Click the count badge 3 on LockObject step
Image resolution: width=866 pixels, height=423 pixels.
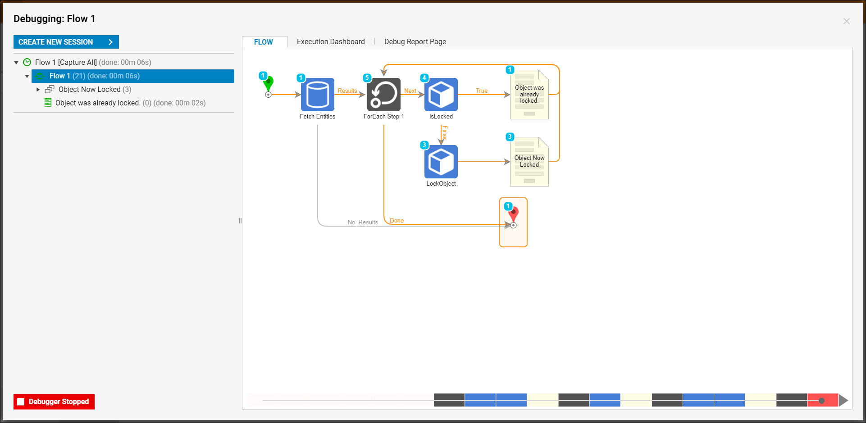point(424,145)
